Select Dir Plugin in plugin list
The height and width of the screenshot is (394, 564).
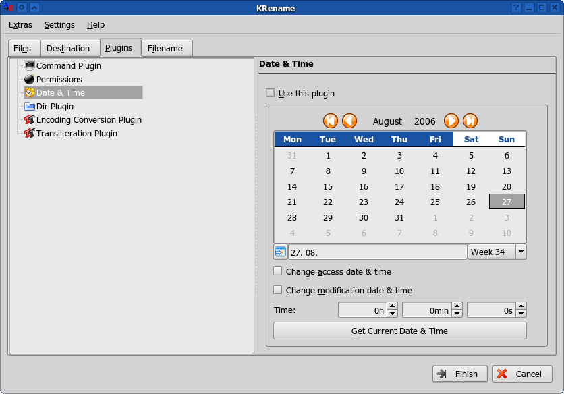pyautogui.click(x=55, y=107)
